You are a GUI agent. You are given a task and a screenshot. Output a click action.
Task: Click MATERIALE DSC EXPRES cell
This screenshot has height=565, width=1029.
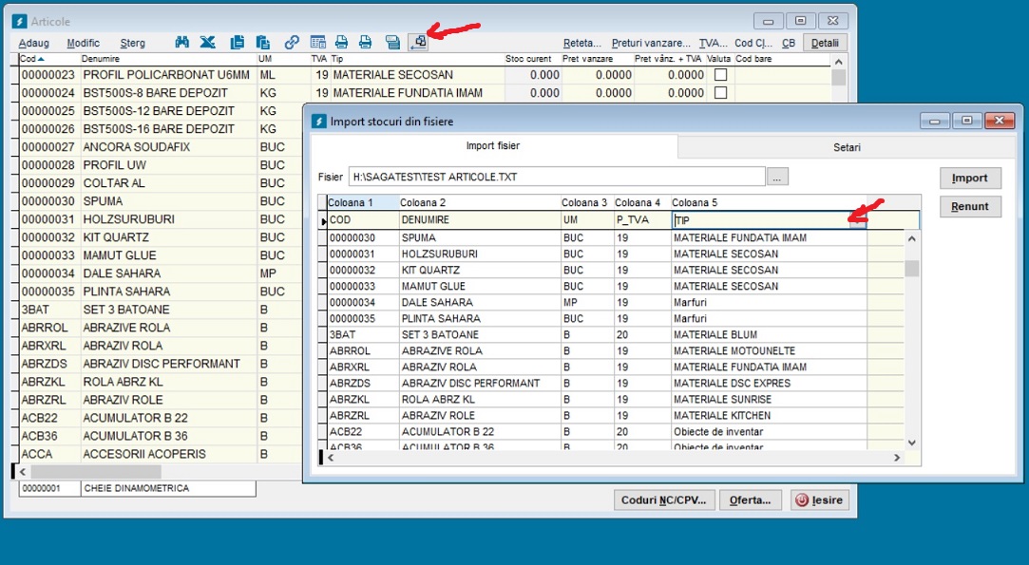[x=769, y=384]
